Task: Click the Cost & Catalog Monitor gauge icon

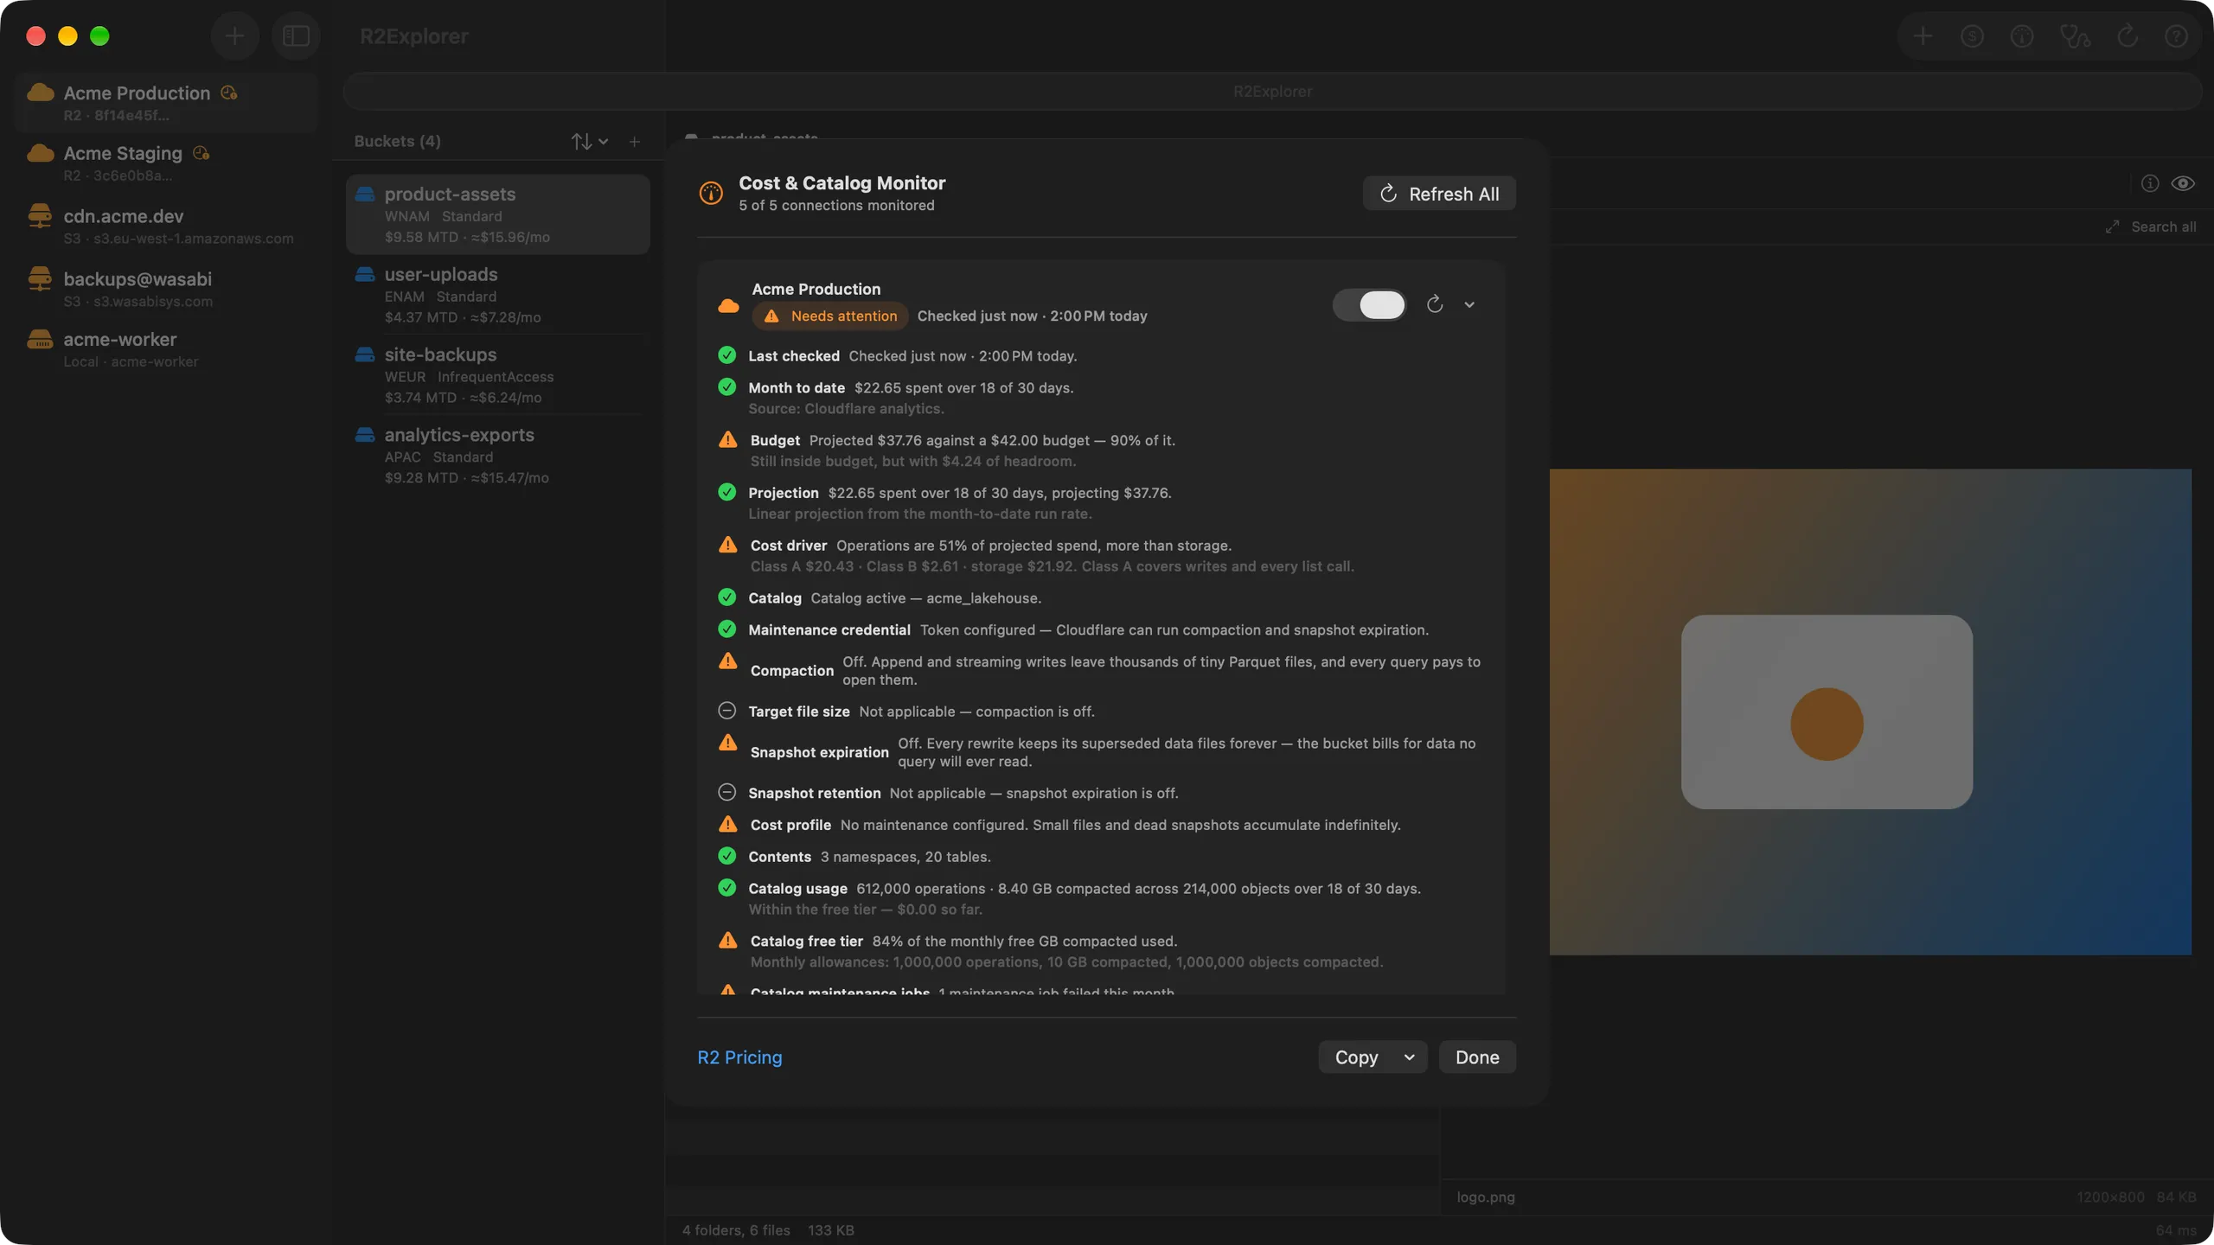Action: [x=711, y=193]
